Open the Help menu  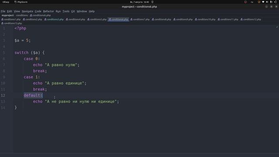pos(92,11)
